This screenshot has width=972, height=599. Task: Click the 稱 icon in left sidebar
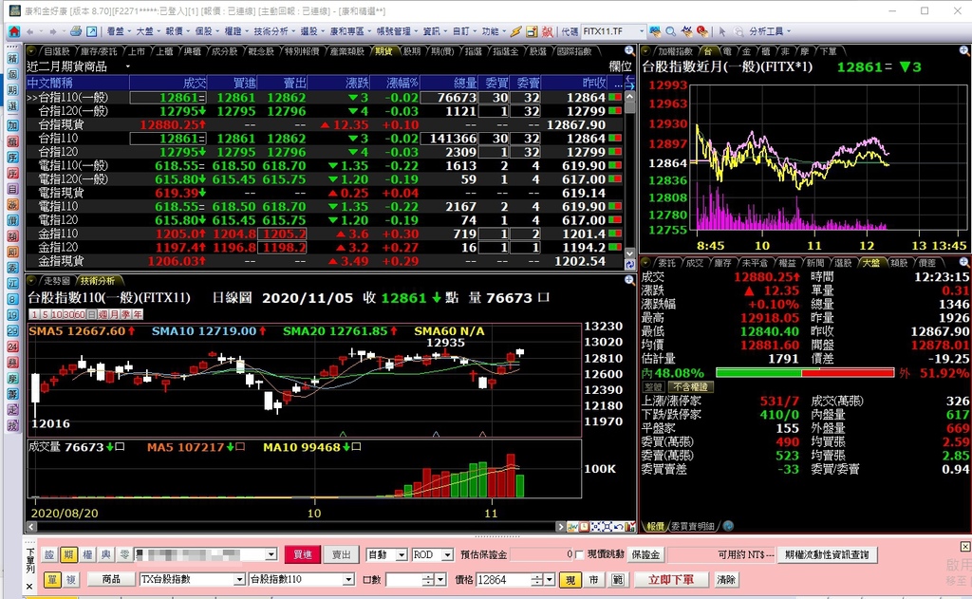[12, 58]
